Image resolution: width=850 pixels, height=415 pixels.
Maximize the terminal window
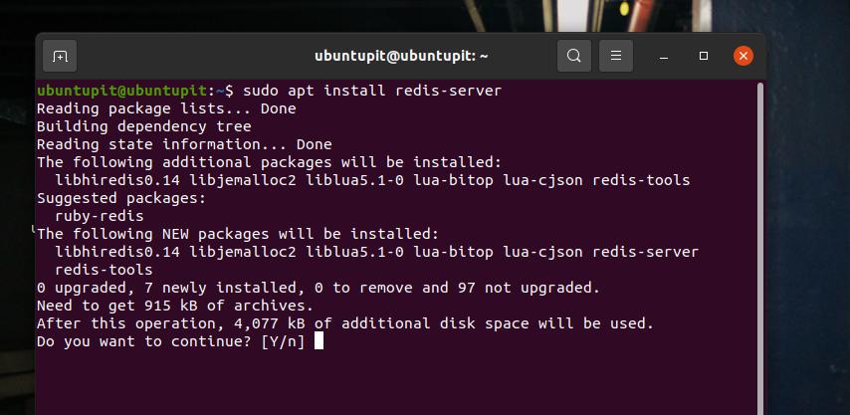click(704, 56)
